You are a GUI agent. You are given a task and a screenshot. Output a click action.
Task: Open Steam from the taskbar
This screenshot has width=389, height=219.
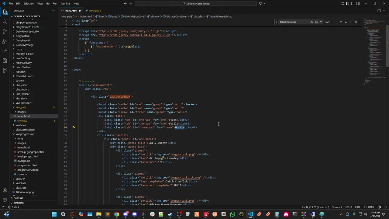point(170,214)
